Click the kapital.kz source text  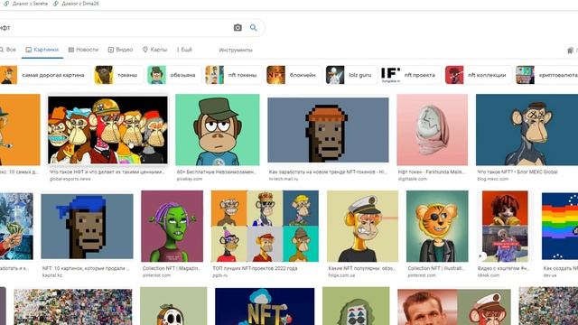point(52,275)
